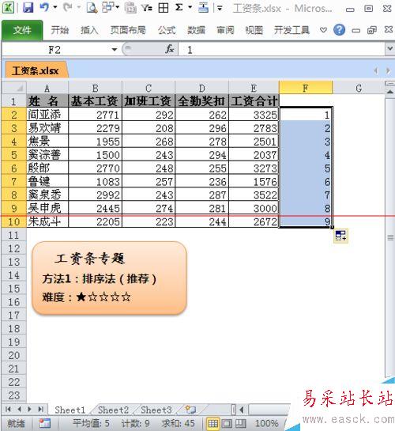Select column F header
Viewport: 395px width, 431px height.
coord(305,89)
